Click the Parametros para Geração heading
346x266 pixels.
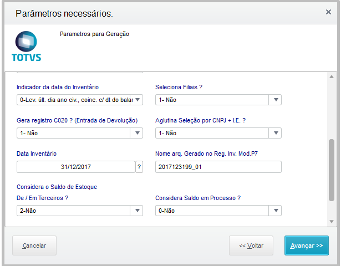pyautogui.click(x=94, y=34)
